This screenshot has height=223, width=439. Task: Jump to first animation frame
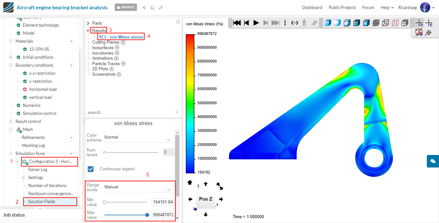tap(237, 23)
